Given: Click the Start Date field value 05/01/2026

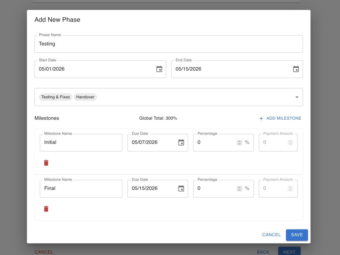Looking at the screenshot, I should [52, 69].
